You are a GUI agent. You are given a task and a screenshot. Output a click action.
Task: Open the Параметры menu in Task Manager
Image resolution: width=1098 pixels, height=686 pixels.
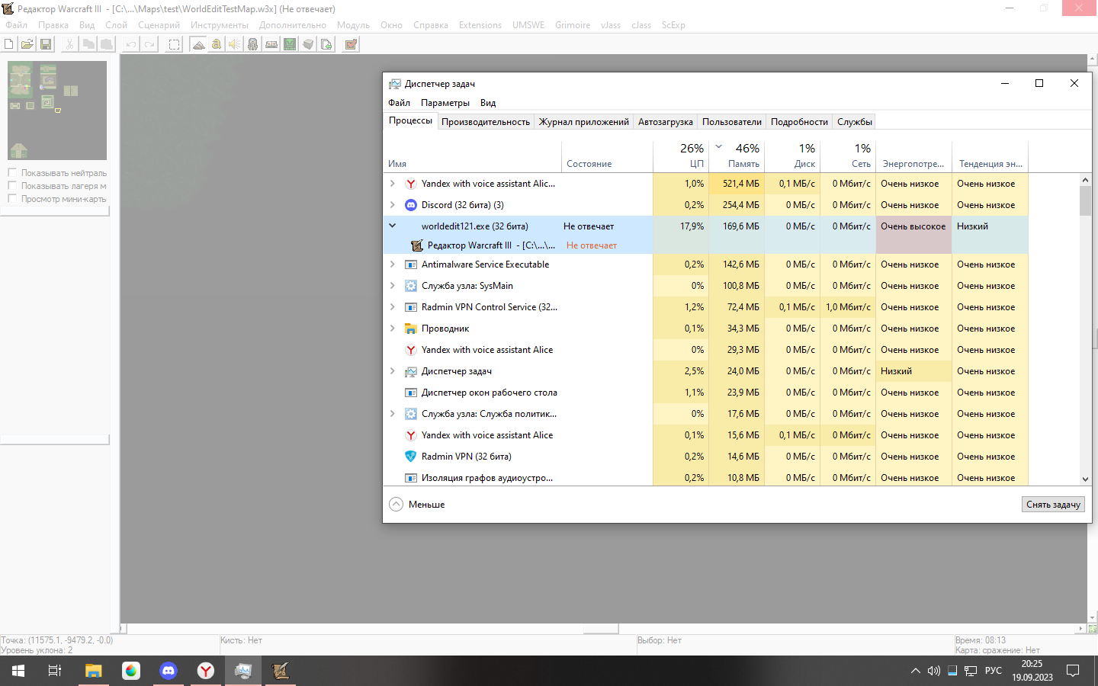[x=445, y=103]
